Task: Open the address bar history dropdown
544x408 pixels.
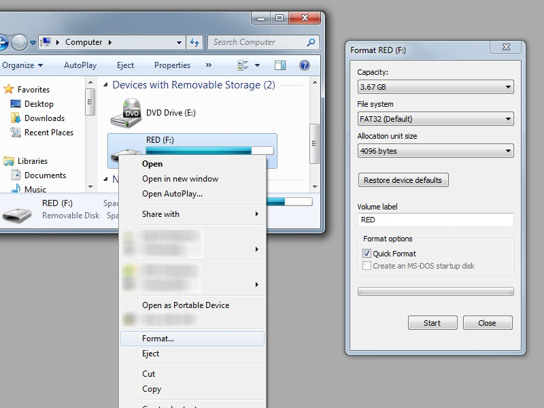Action: (x=179, y=42)
